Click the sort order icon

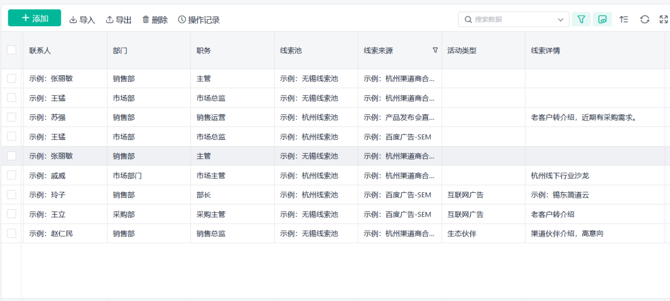click(x=624, y=20)
